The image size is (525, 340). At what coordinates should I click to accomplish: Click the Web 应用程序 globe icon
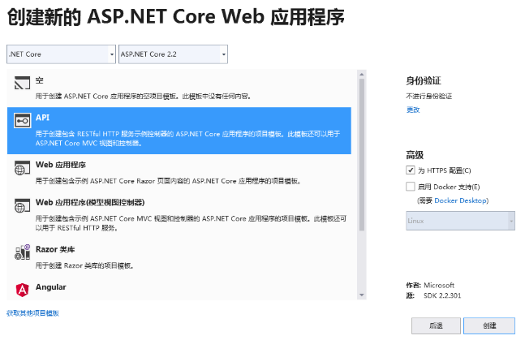[22, 168]
